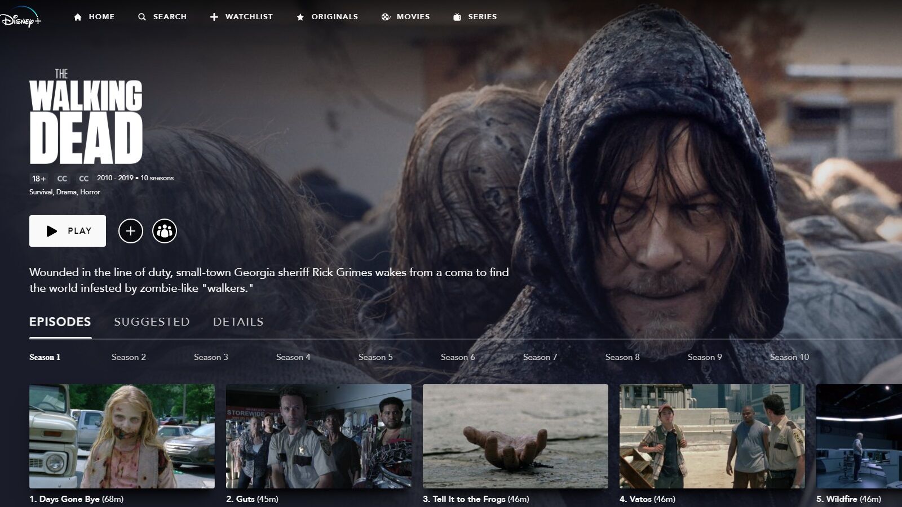
Task: Start a GroupWatch session
Action: (x=165, y=231)
